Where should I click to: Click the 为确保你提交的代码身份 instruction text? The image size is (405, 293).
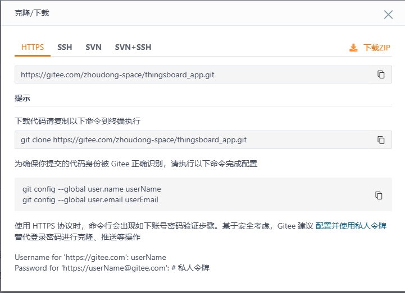tap(136, 164)
